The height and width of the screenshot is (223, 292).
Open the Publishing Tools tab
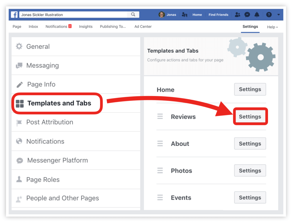point(113,26)
